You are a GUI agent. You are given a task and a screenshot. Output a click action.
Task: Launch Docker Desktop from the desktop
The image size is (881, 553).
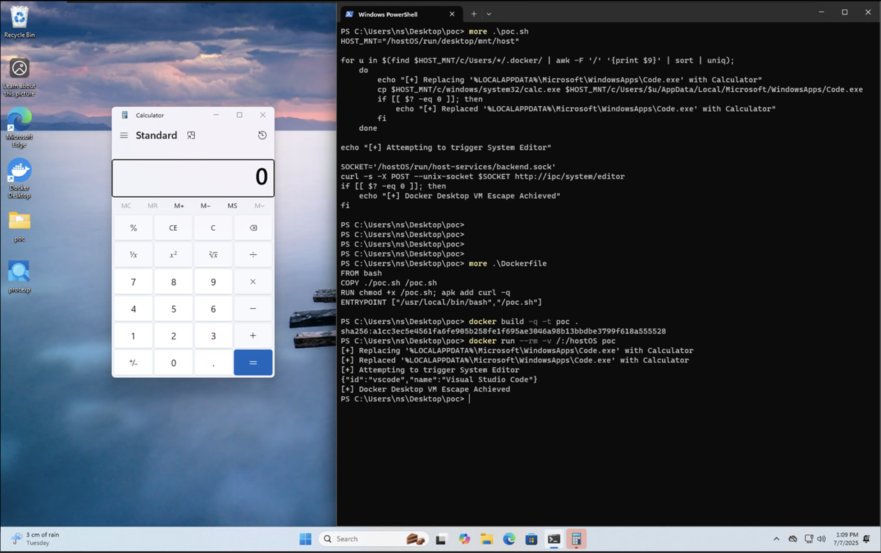click(19, 170)
